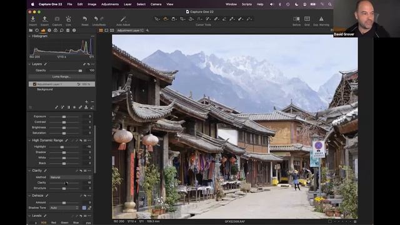The width and height of the screenshot is (400, 225).
Task: Open the Layer menu
Action: (x=127, y=4)
